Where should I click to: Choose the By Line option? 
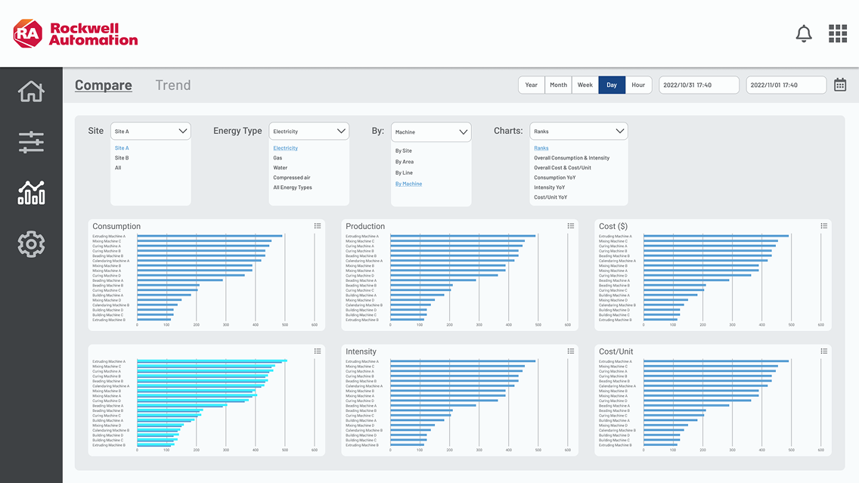click(x=405, y=172)
